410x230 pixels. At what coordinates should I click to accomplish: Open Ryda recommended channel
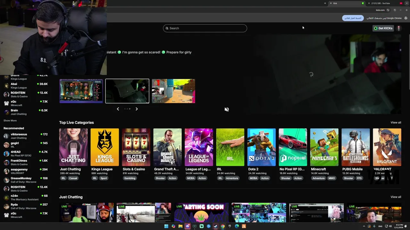click(x=26, y=206)
